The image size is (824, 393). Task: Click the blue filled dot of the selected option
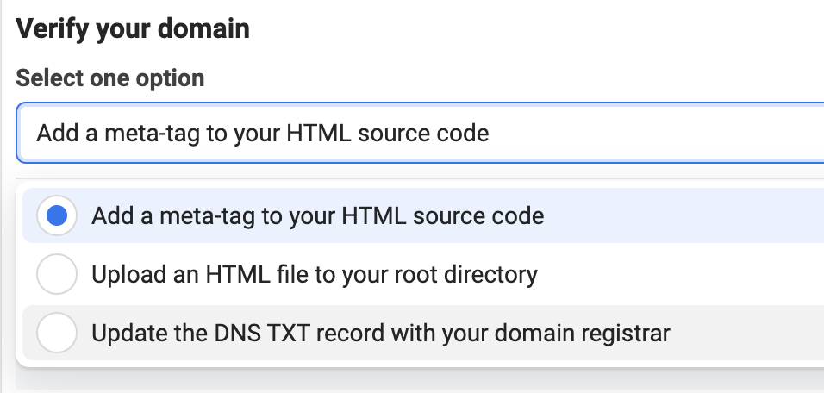[57, 215]
